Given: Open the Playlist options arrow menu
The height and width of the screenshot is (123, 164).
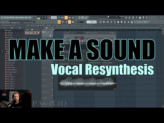Looking at the screenshot, I should 26,25.
